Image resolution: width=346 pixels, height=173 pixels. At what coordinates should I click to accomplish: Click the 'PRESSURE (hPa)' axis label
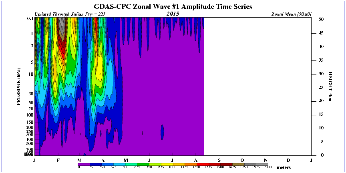(x=19, y=86)
